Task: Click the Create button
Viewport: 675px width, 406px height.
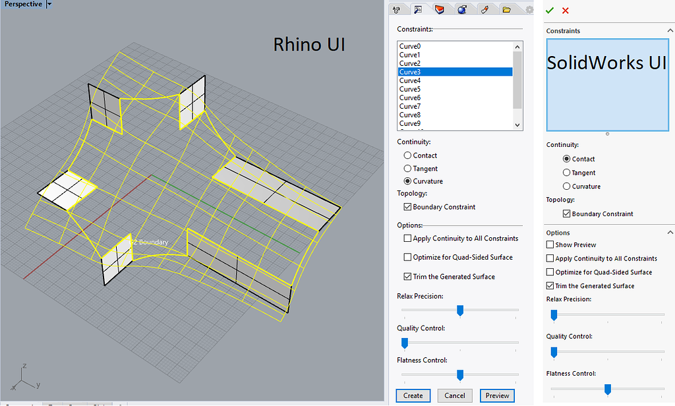Action: 413,395
